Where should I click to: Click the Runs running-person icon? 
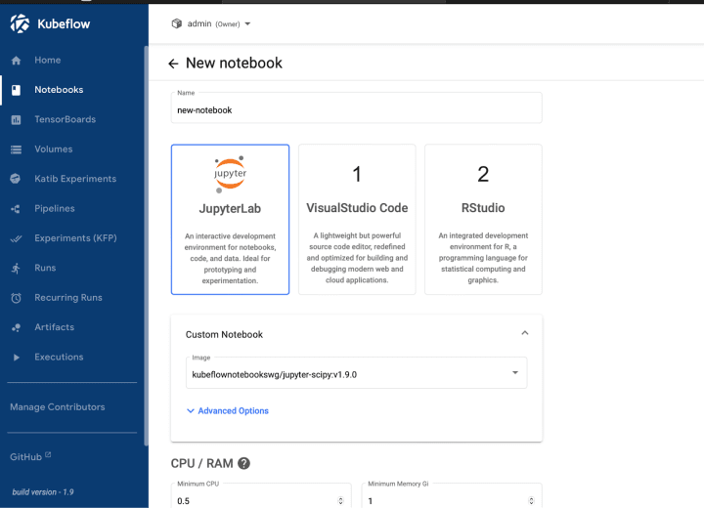(x=17, y=269)
